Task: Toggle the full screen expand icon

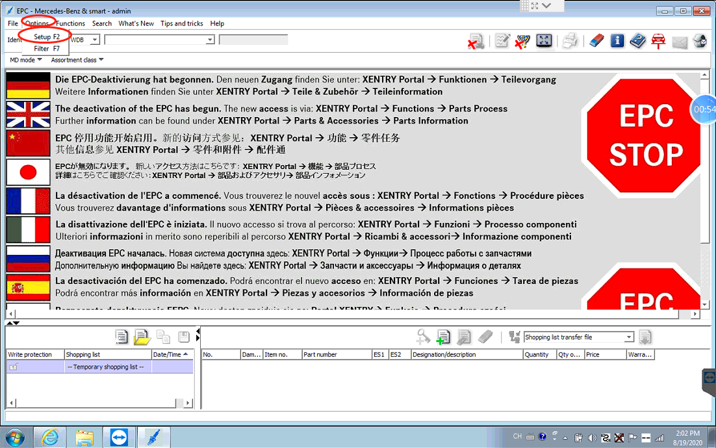Action: point(544,41)
